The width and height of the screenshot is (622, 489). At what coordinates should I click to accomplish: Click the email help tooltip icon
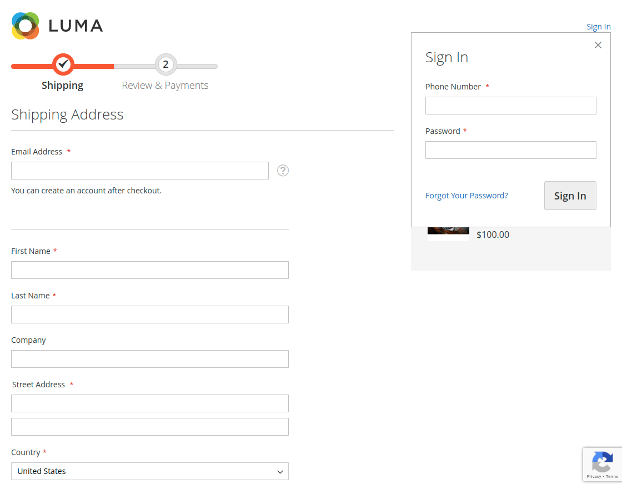tap(283, 171)
